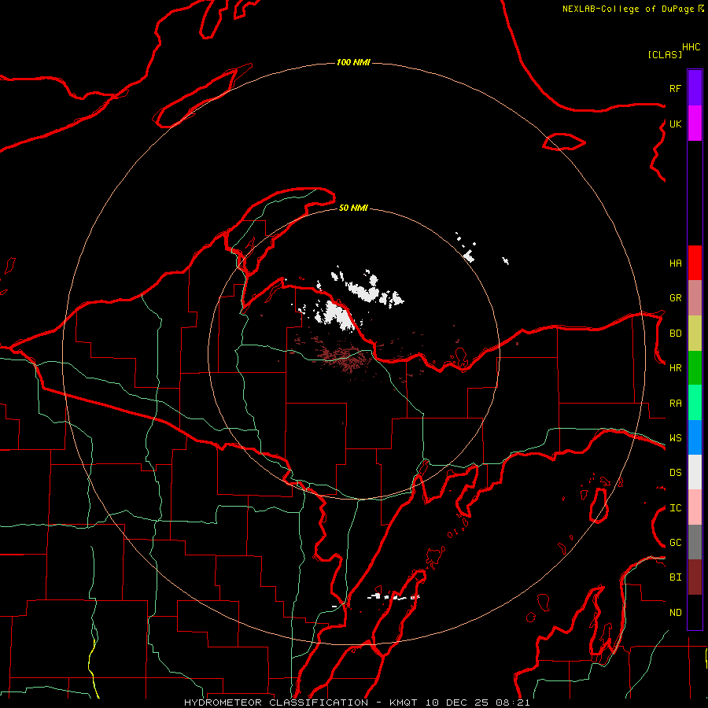Click the UK magenta legend swatch

coord(695,124)
